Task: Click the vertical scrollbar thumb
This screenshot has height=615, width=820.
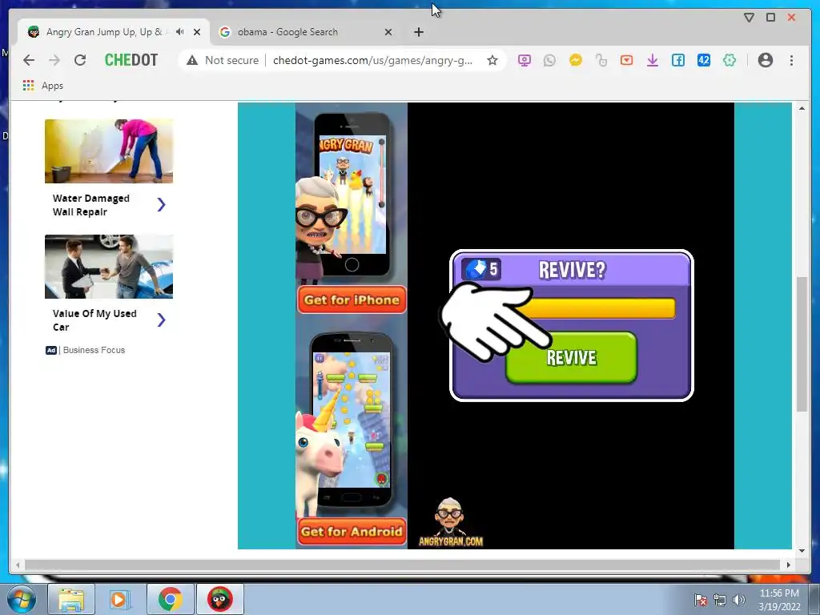Action: [x=802, y=344]
